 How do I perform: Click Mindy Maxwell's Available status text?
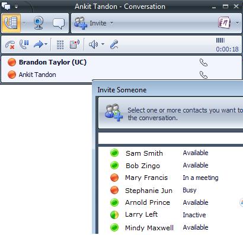point(196,227)
